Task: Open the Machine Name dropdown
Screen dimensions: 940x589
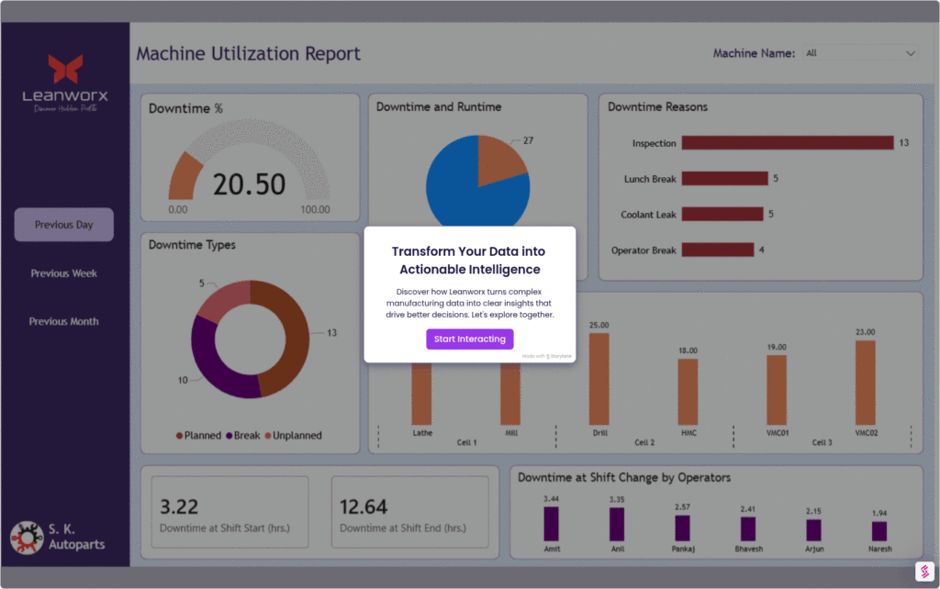Action: (x=860, y=53)
